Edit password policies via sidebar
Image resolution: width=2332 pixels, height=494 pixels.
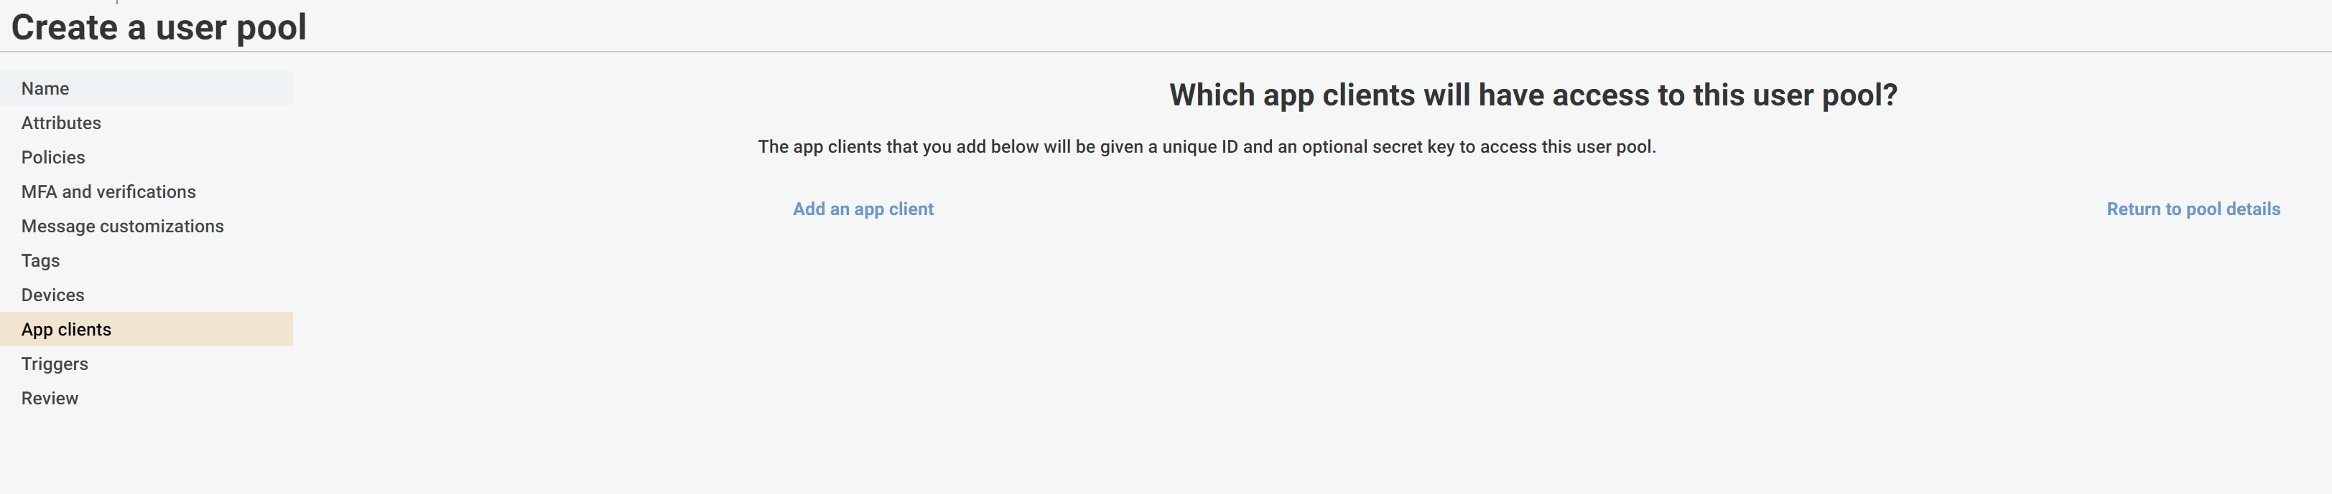tap(52, 157)
